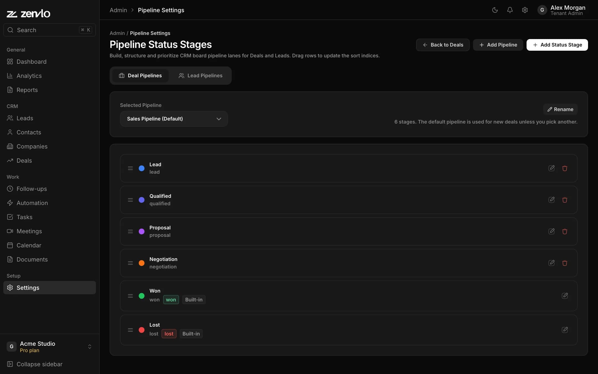Rename the selected pipeline
Viewport: 598px width, 374px height.
point(560,109)
